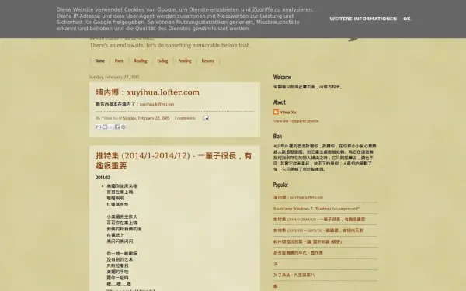Share the post to Facebook icon
The height and width of the screenshot is (291, 466).
pyautogui.click(x=117, y=126)
